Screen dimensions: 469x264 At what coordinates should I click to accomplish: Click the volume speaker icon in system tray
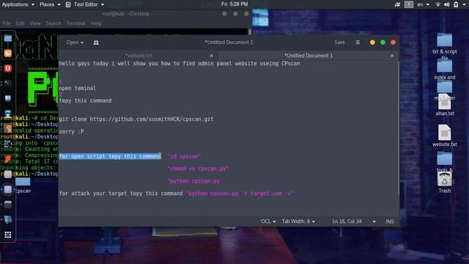(447, 4)
